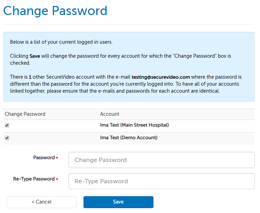Click the 'Below is a list' notice line
Screen dimensions: 260x213
click(x=61, y=42)
